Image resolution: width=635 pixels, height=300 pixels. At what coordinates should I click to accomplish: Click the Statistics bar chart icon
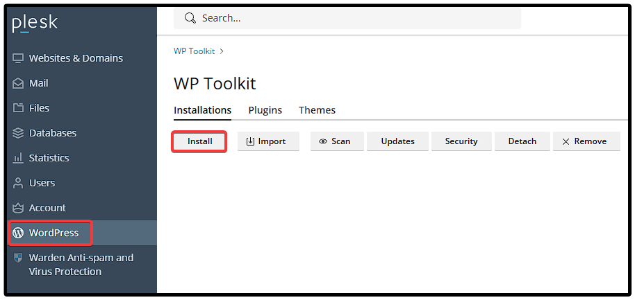[18, 158]
